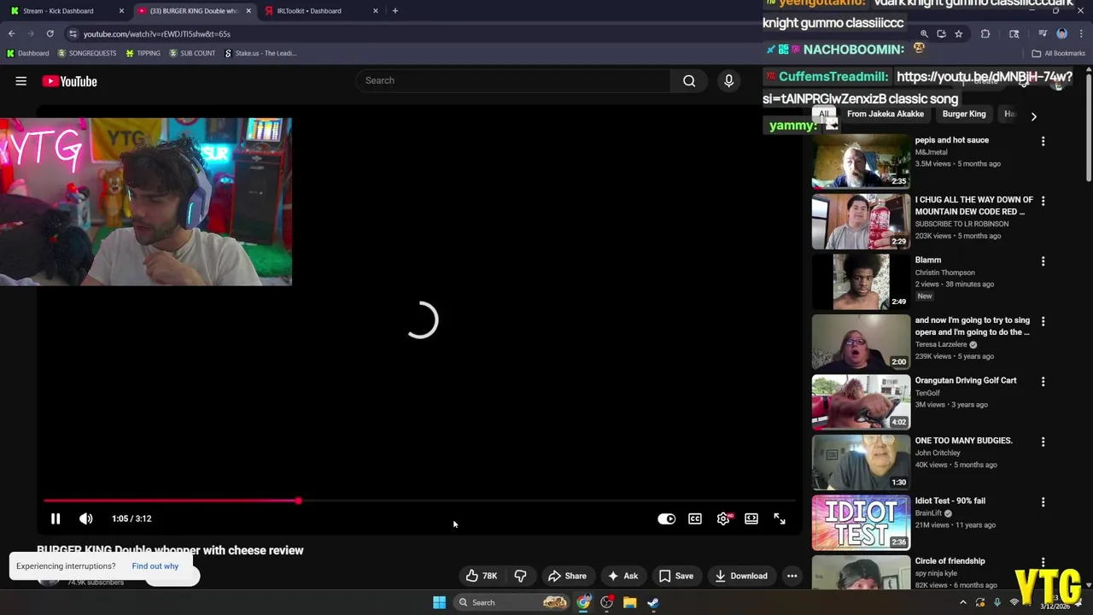Open more actions ellipsis below video
Viewport: 1093px width, 615px height.
tap(792, 576)
